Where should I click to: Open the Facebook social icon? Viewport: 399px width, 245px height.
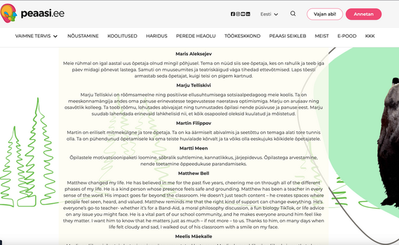coord(233,14)
